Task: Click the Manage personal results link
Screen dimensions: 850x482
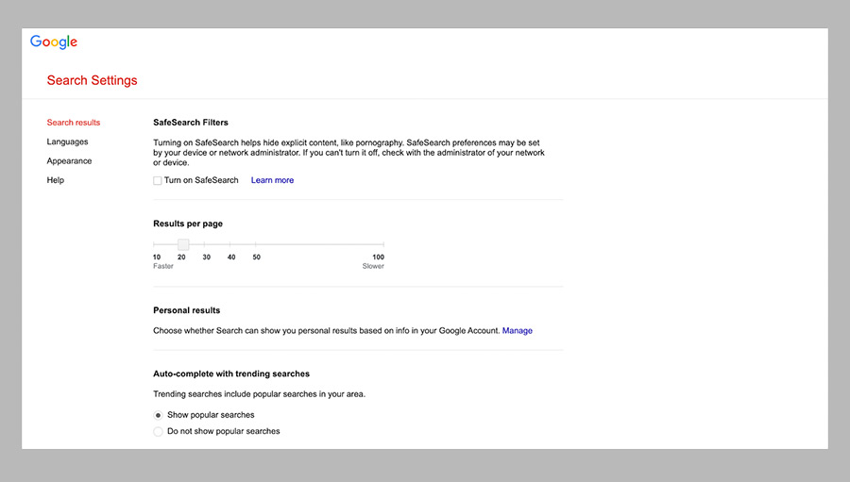Action: [518, 331]
